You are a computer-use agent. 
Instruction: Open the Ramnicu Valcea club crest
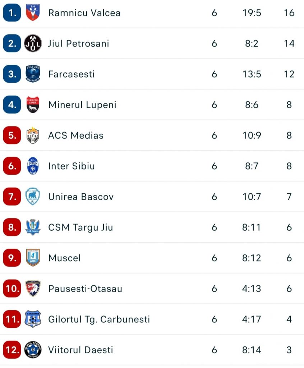point(33,13)
